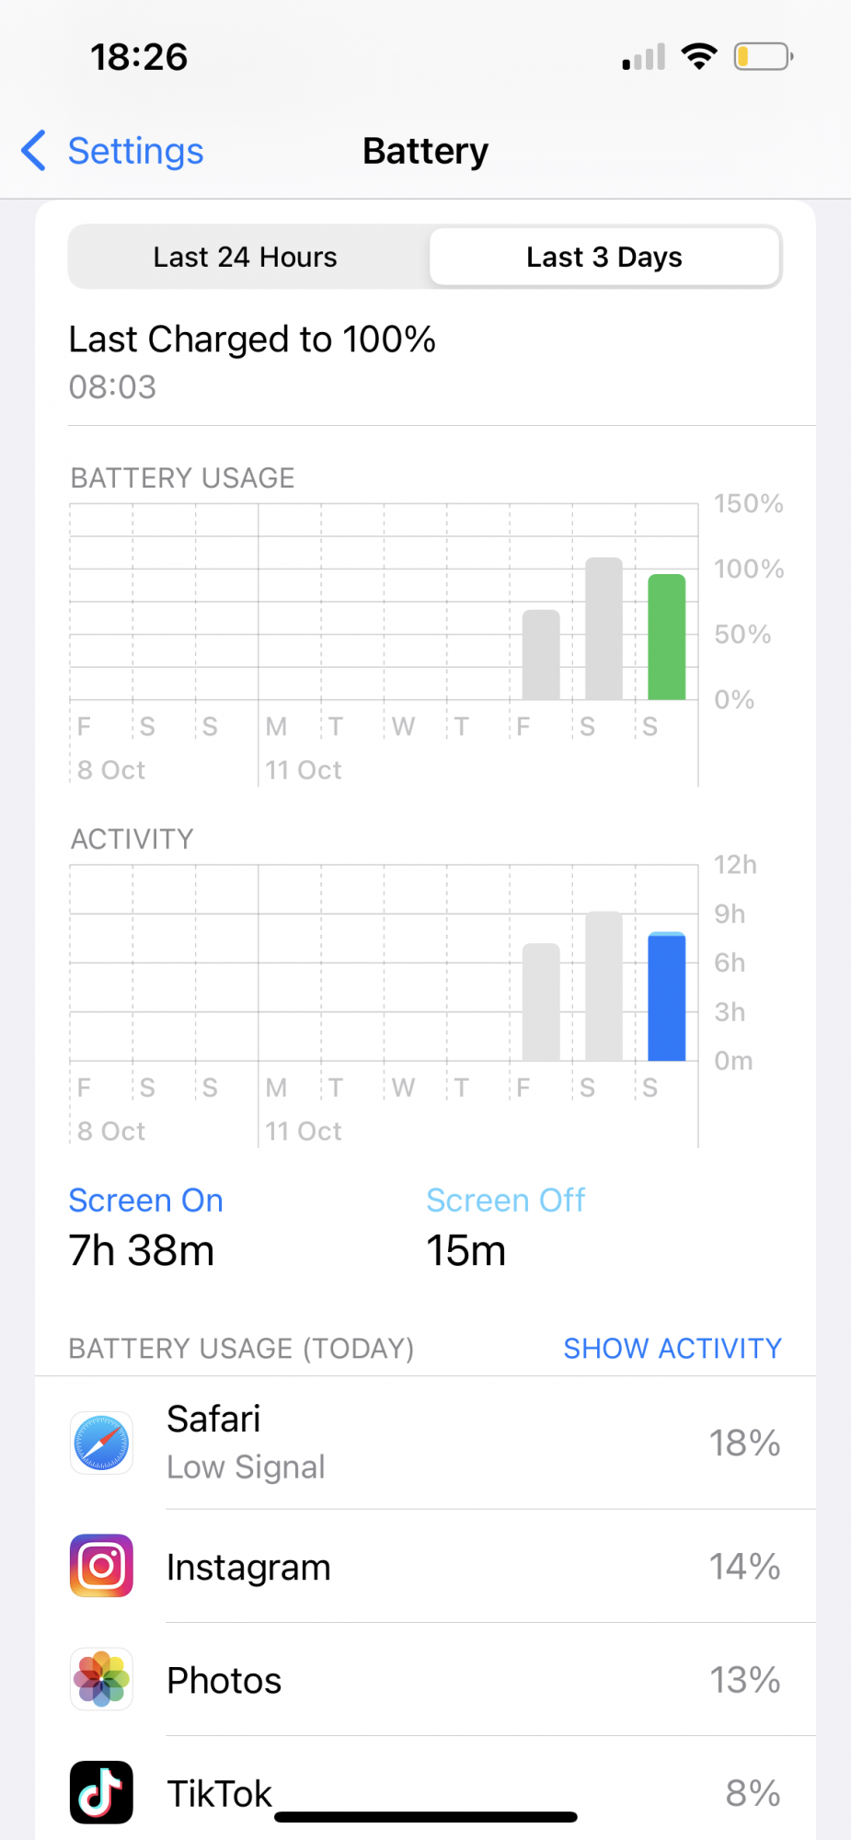Tap the Wi-Fi status icon
This screenshot has width=851, height=1840.
[699, 57]
